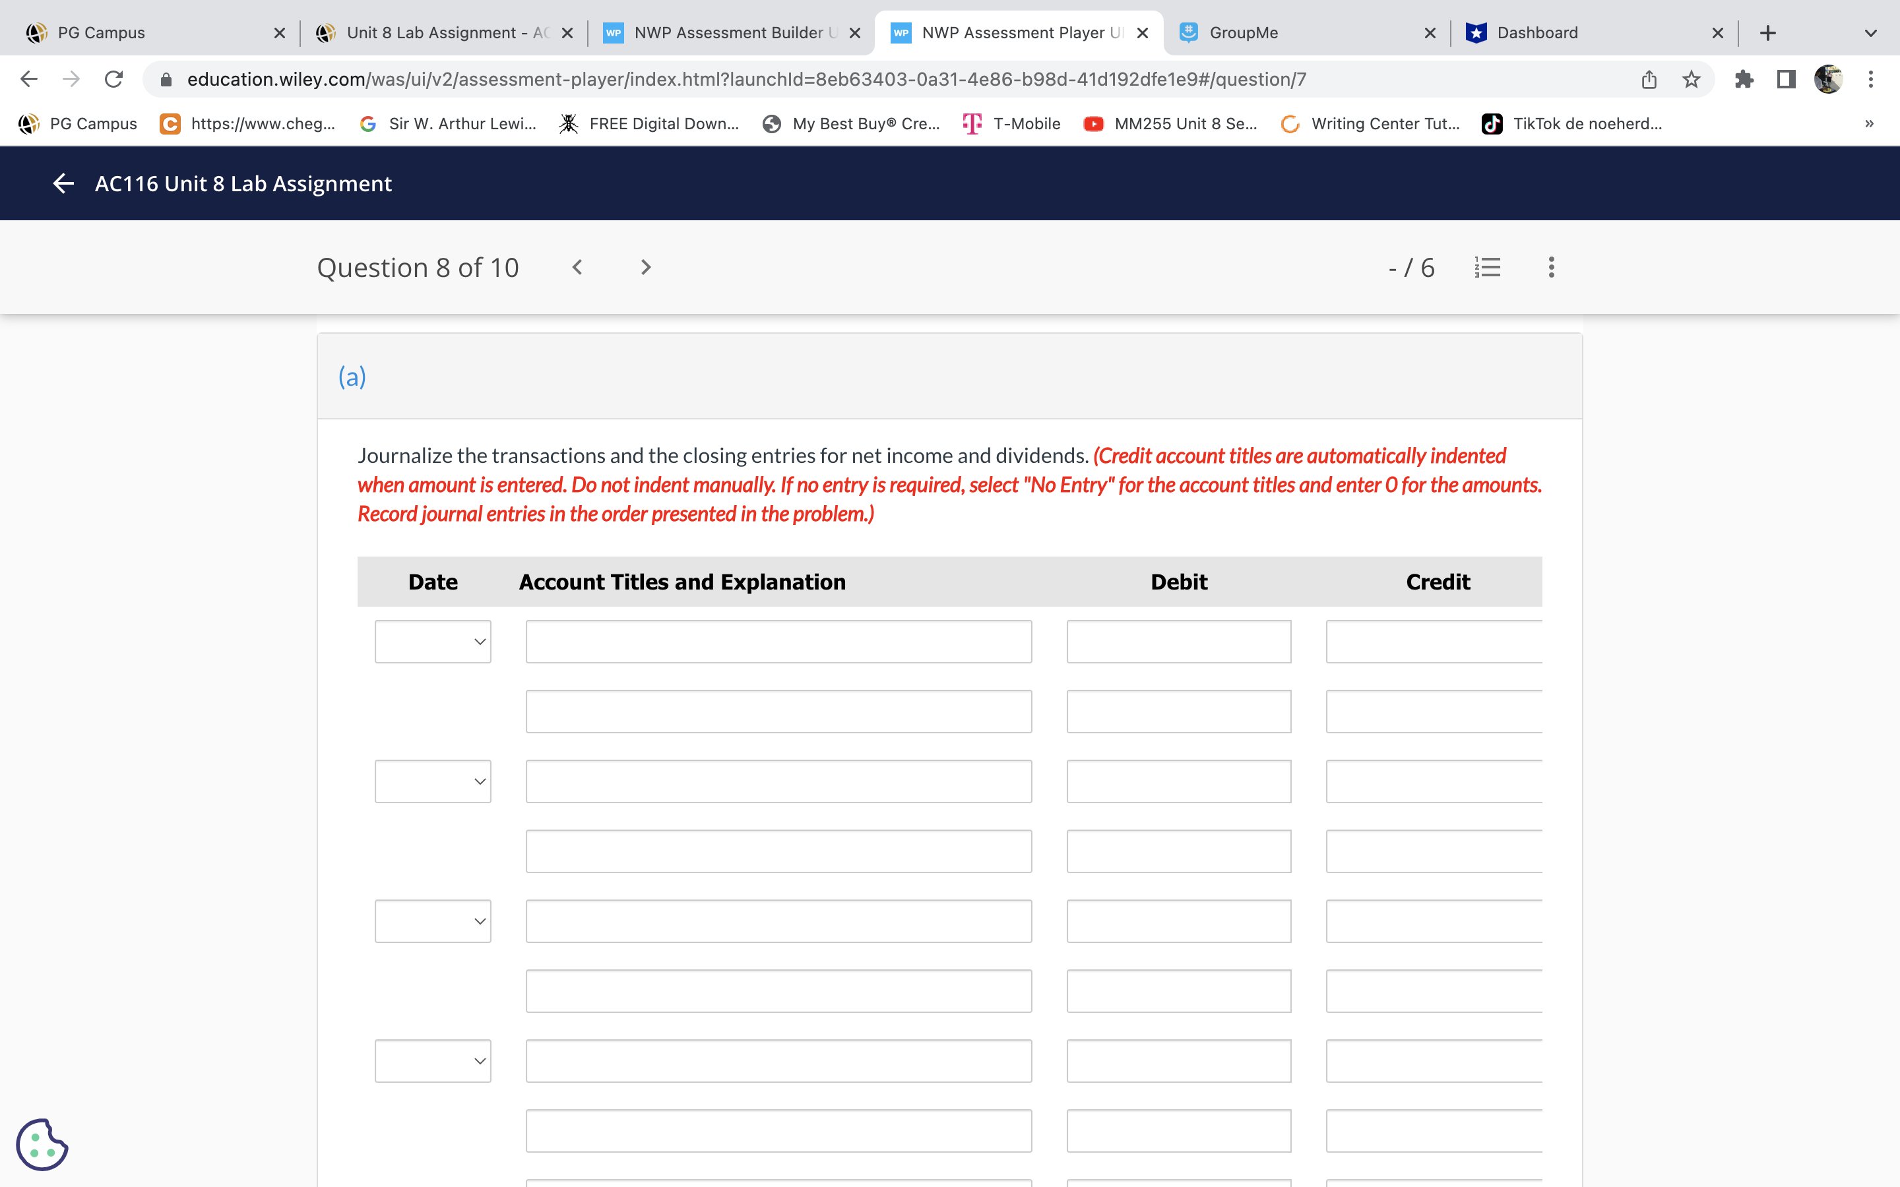
Task: Open the side panel icon near extensions
Action: tap(1785, 78)
